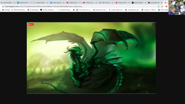Screen dimensions: 185x104
Task: Close the Channel content tab
Action: (x=129, y=3)
